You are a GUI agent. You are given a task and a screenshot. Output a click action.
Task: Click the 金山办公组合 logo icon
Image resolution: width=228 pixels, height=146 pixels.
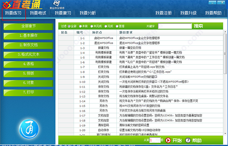click(x=57, y=5)
